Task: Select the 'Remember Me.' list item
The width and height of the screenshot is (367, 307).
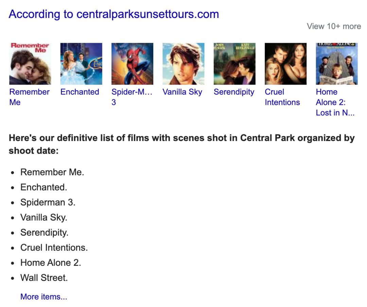Action: [x=52, y=172]
